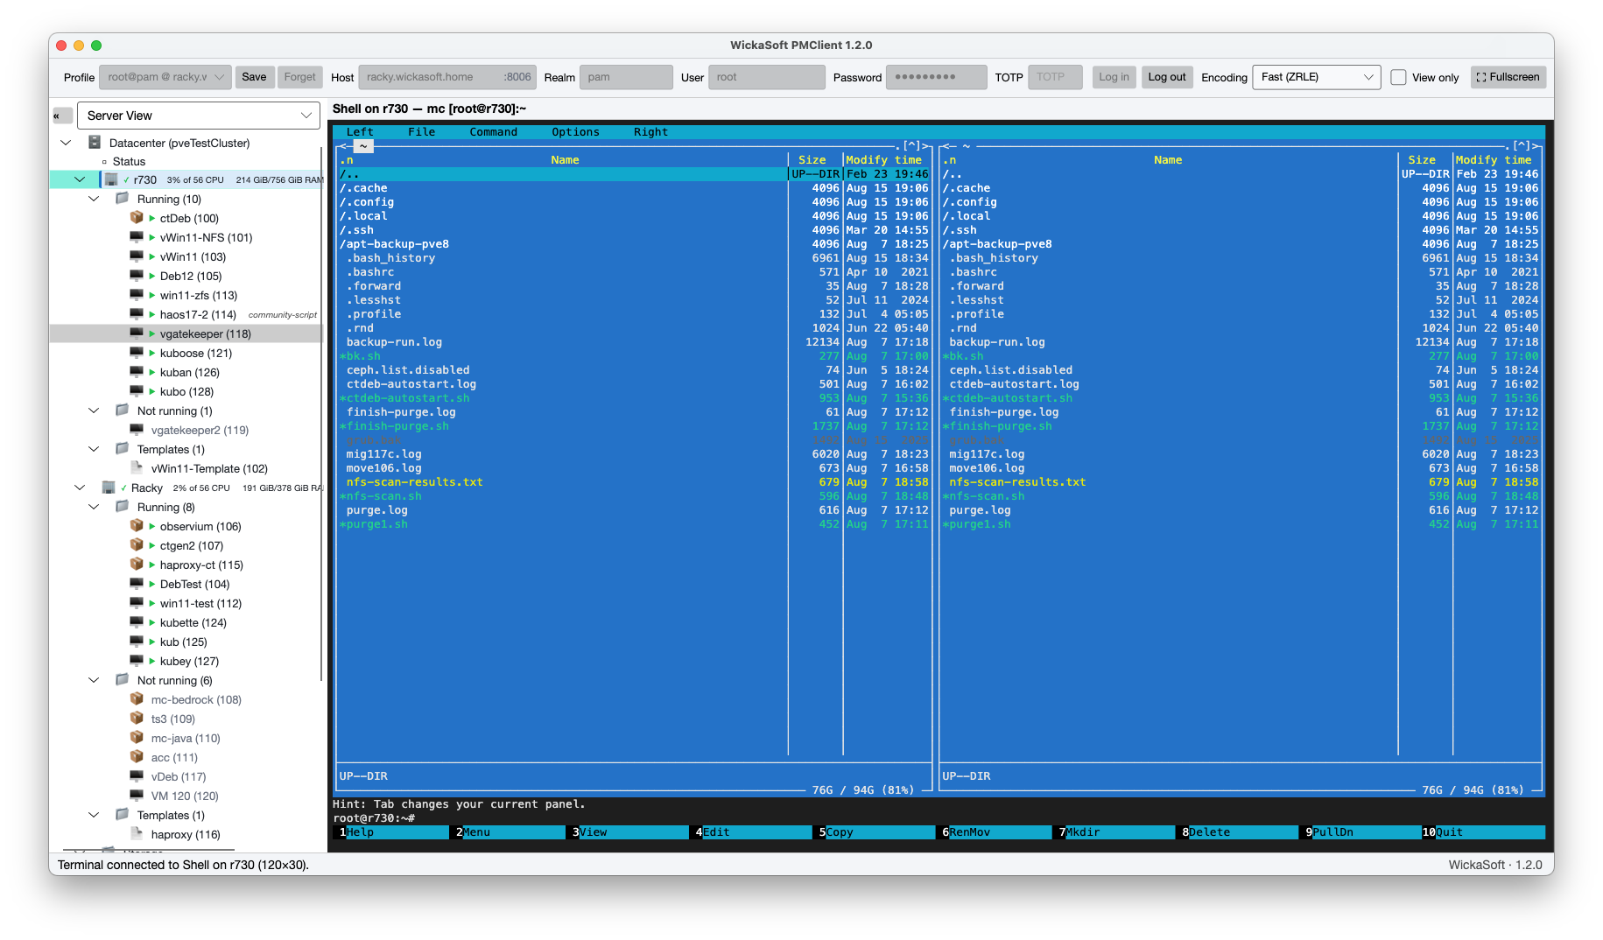Click the 5 Copy function key
1603x940 pixels.
pyautogui.click(x=875, y=832)
